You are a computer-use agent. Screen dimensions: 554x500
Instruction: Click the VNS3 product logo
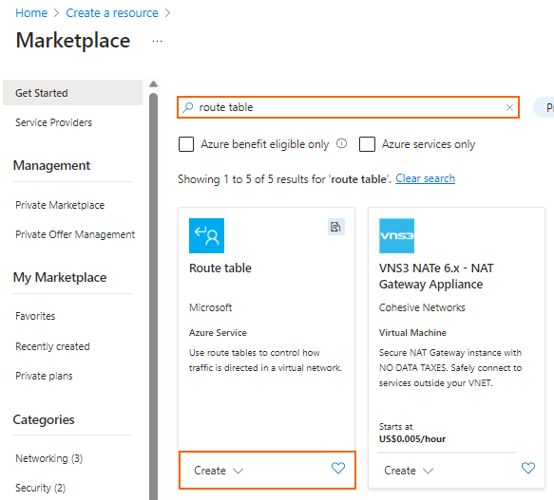point(396,235)
